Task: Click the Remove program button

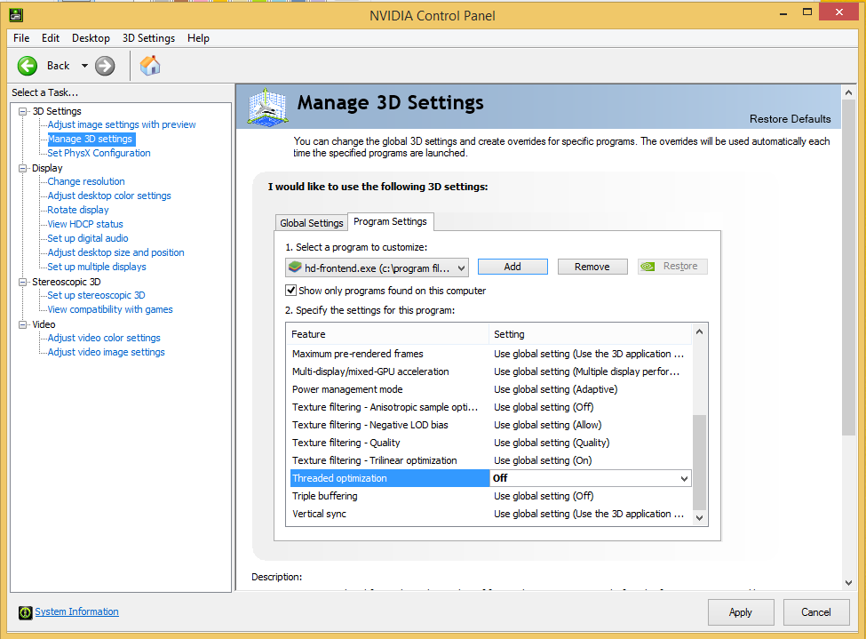Action: [592, 267]
